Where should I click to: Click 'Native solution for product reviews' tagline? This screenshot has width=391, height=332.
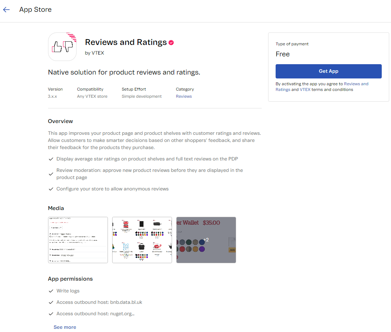tap(124, 72)
